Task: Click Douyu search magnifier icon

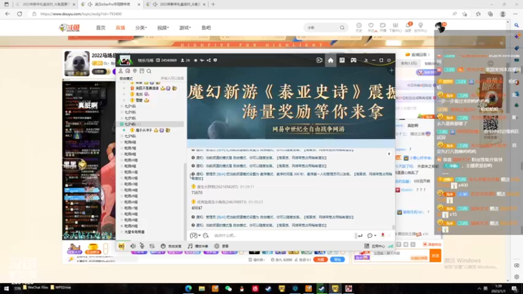Action: tap(342, 27)
